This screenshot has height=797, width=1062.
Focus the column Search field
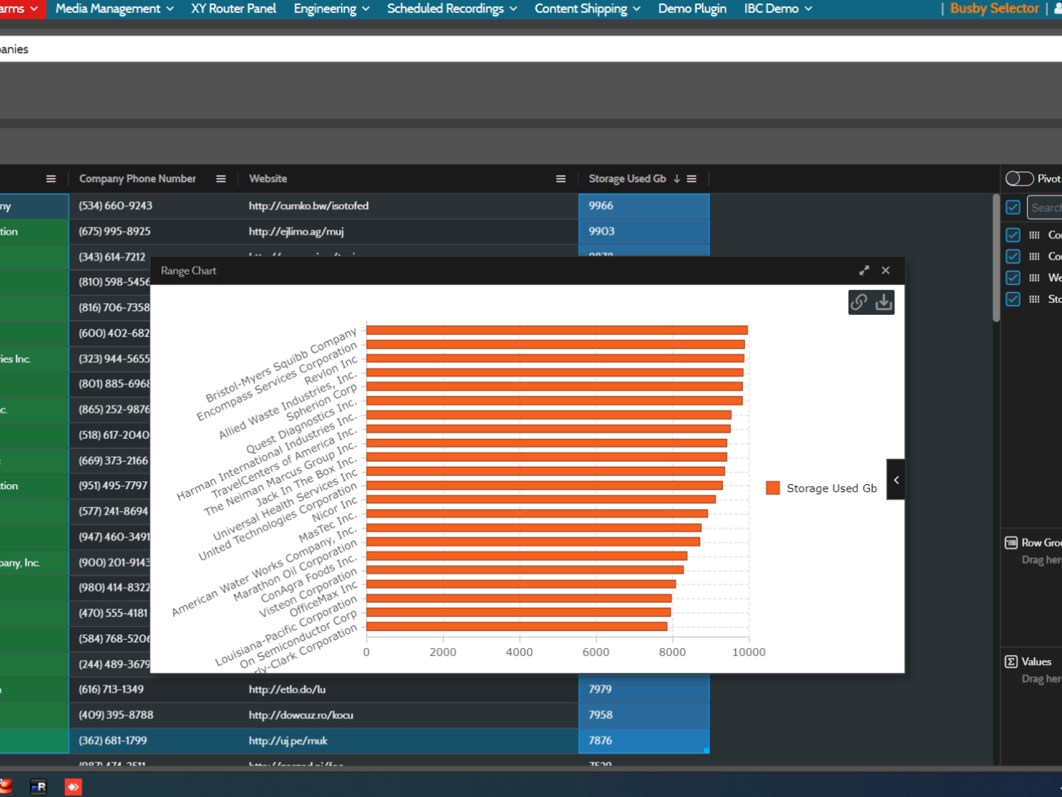click(x=1044, y=208)
